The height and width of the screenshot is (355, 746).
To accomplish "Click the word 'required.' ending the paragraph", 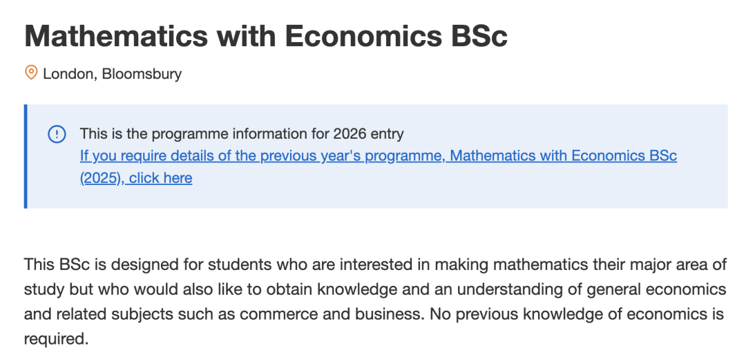I will click(57, 339).
